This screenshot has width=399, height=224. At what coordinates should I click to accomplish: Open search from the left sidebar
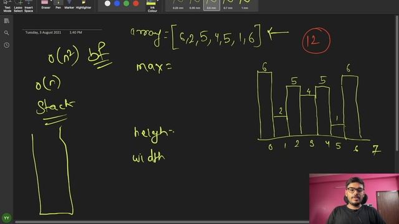(x=7, y=33)
